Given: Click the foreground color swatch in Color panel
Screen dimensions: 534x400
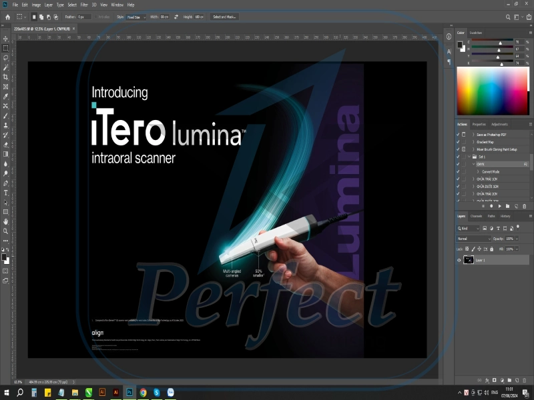Looking at the screenshot, I should coord(459,45).
